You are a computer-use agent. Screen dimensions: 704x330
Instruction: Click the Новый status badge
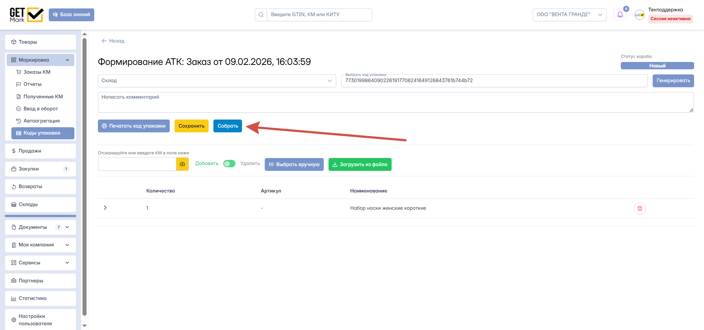pos(657,66)
